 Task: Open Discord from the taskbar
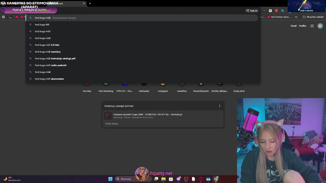click(179, 179)
